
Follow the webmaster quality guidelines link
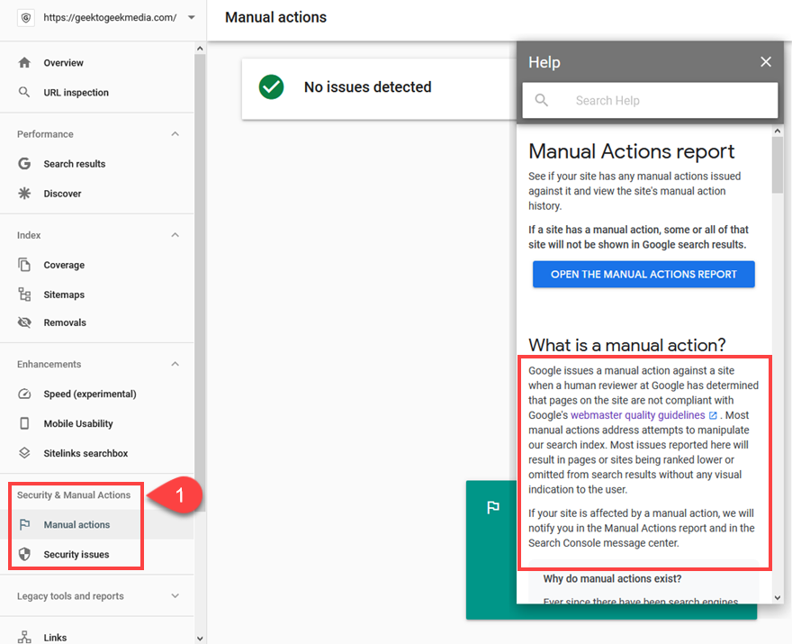coord(637,415)
